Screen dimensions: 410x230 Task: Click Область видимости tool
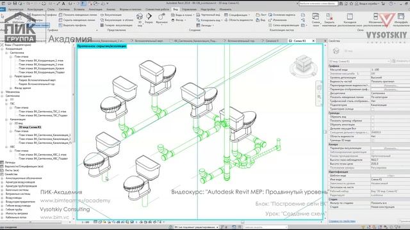click(238, 20)
